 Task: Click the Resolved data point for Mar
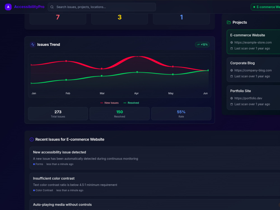pos(102,76)
